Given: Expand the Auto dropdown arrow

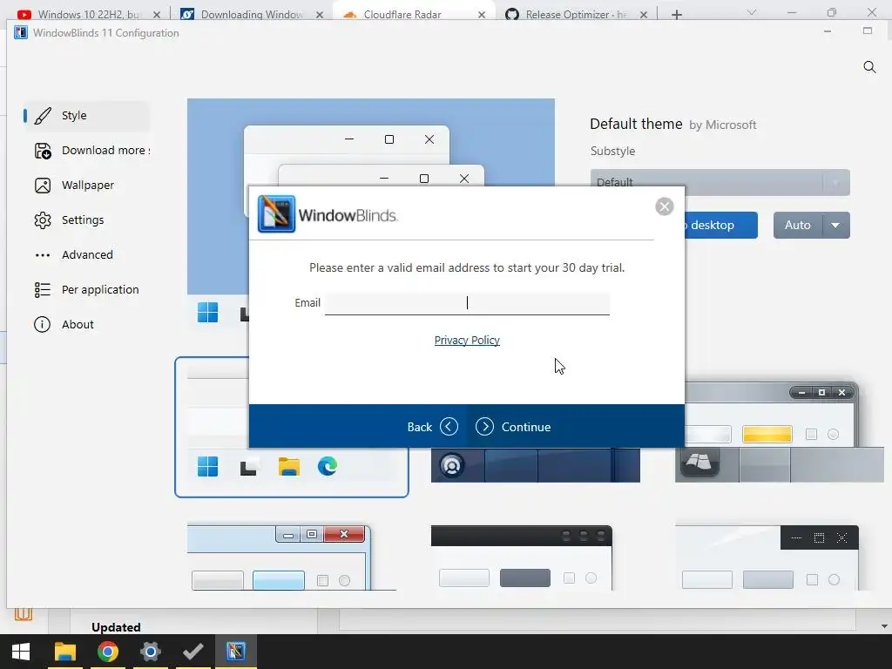Looking at the screenshot, I should [835, 226].
